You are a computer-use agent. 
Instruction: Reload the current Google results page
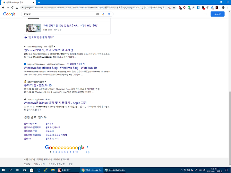(13, 7)
